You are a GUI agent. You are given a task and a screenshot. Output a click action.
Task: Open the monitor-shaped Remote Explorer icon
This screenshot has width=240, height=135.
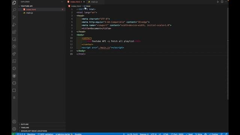point(14,39)
